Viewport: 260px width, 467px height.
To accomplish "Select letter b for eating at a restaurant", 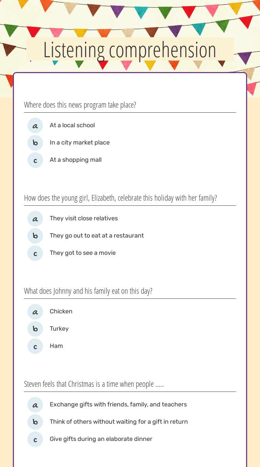I will pos(35,236).
